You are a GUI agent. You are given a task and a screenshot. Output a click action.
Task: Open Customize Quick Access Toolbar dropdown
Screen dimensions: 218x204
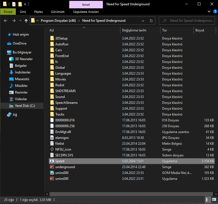coord(25,4)
